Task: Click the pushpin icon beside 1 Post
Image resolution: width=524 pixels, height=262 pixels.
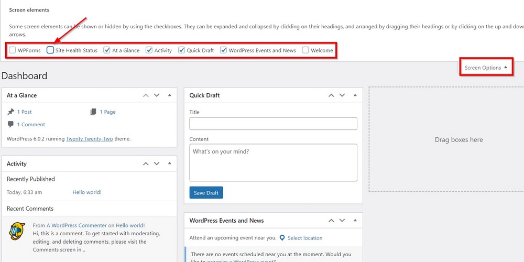Action: tap(10, 112)
